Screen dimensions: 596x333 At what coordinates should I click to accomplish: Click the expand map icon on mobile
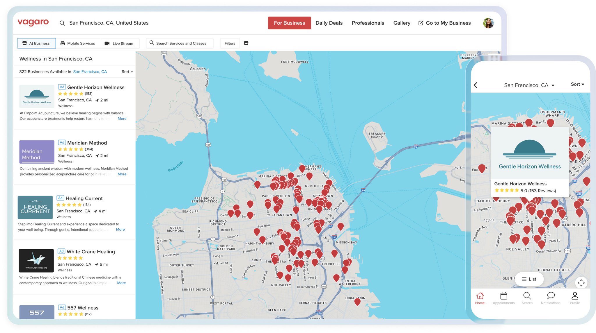point(581,283)
